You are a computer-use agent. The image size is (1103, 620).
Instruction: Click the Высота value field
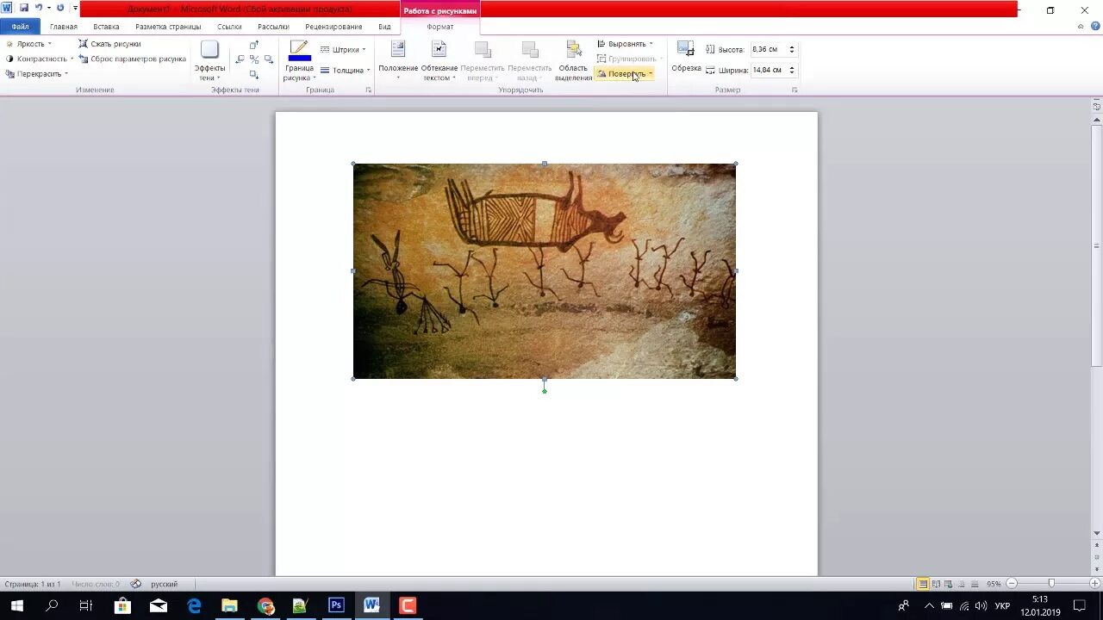768,50
